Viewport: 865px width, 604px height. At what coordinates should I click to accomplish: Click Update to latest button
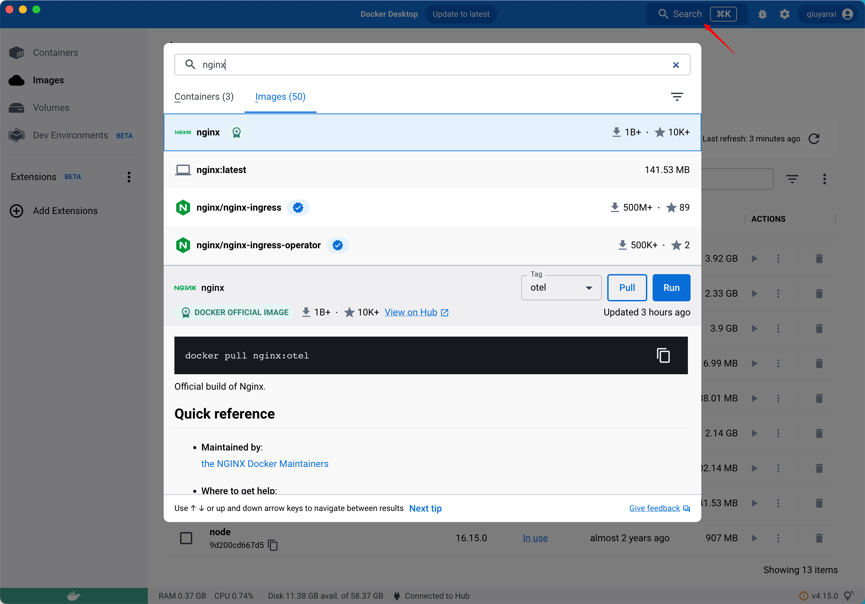[x=461, y=14]
